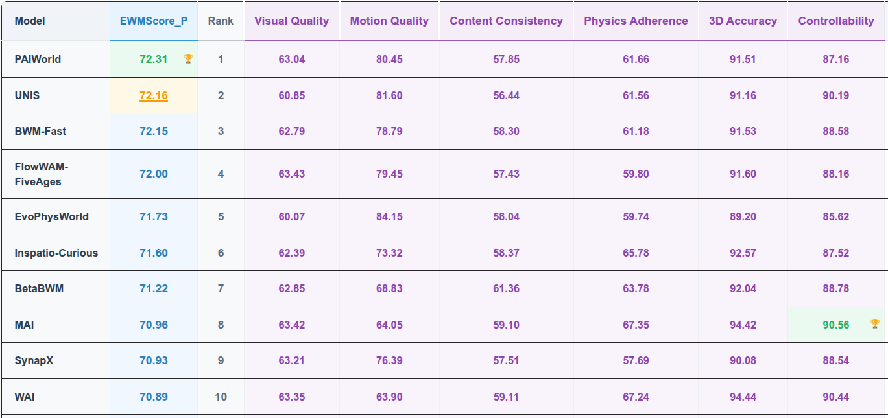Image resolution: width=888 pixels, height=418 pixels.
Task: Open the underlined 72.16 score link
Action: [154, 95]
